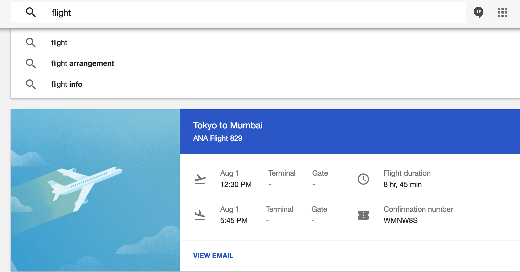The width and height of the screenshot is (520, 272).
Task: Select the 'flight' search suggestion
Action: point(265,43)
